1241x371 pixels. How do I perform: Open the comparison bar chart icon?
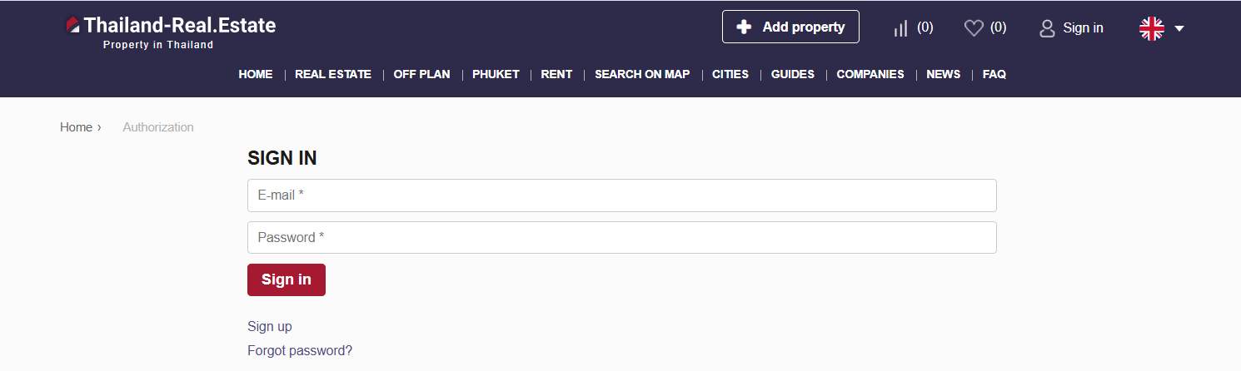tap(900, 28)
